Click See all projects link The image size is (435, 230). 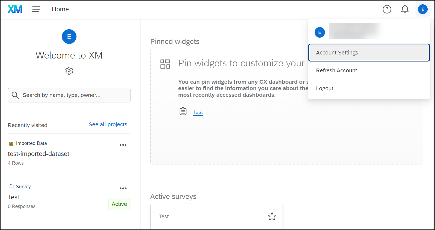[x=108, y=124]
